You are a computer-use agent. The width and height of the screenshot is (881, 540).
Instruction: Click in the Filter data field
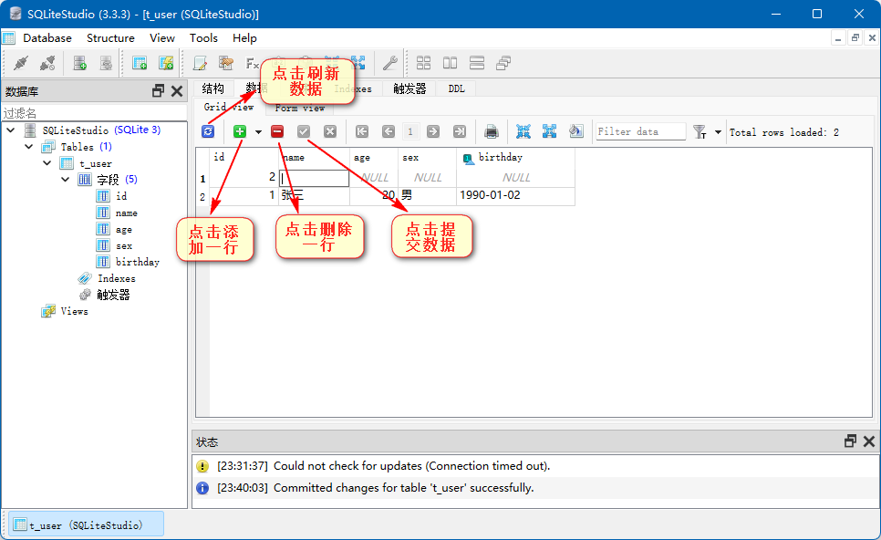[x=640, y=131]
